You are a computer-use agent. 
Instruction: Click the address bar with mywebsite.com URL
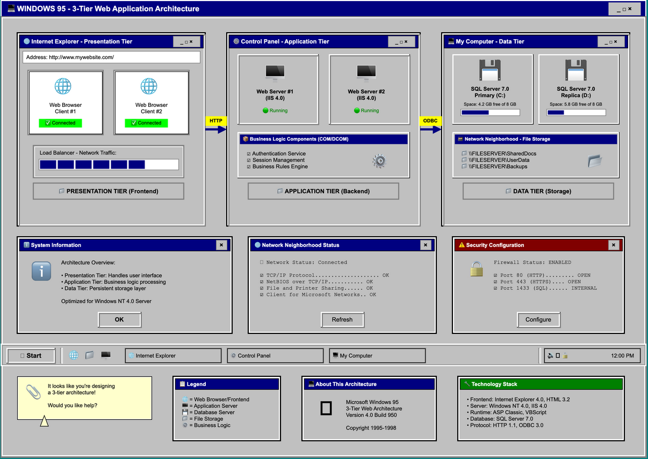click(111, 57)
